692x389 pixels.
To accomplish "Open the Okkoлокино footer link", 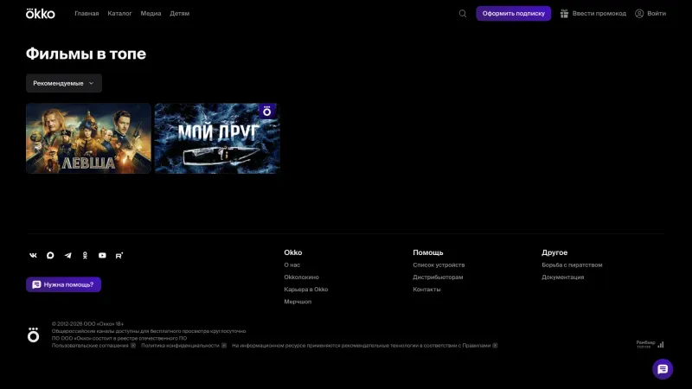I will [x=301, y=277].
